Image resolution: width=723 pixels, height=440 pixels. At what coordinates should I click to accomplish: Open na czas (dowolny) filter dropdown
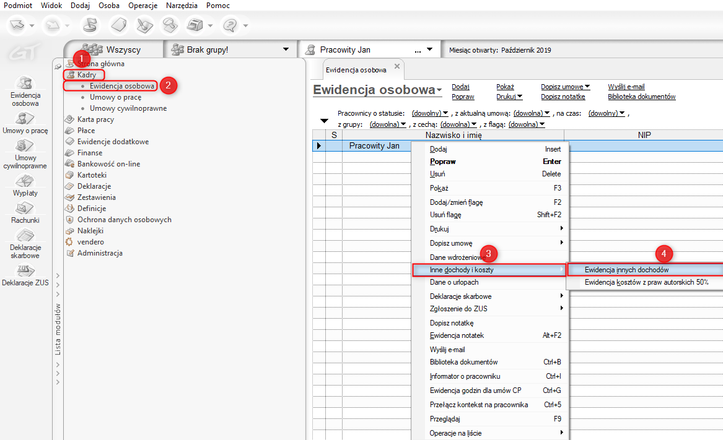[x=607, y=113]
